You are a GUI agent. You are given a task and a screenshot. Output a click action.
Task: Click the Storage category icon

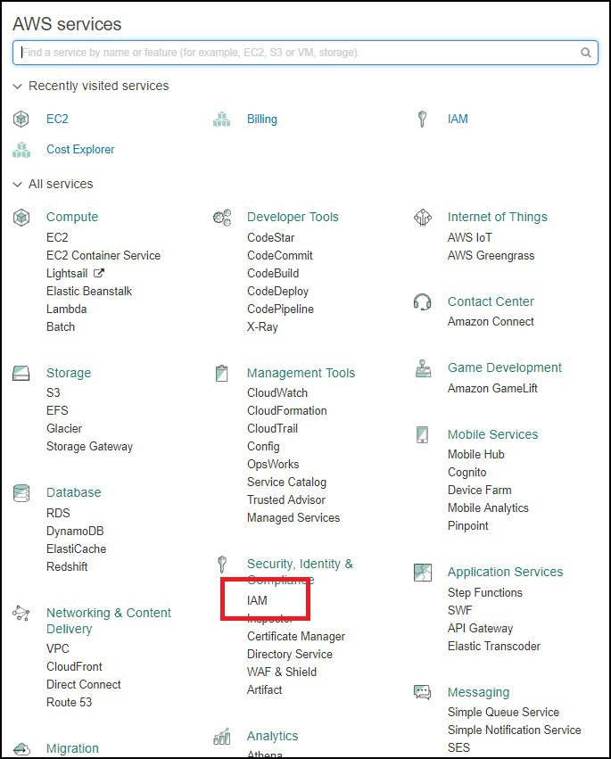pyautogui.click(x=21, y=373)
